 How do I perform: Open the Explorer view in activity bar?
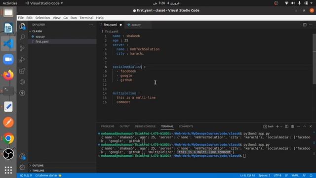pos(22,26)
